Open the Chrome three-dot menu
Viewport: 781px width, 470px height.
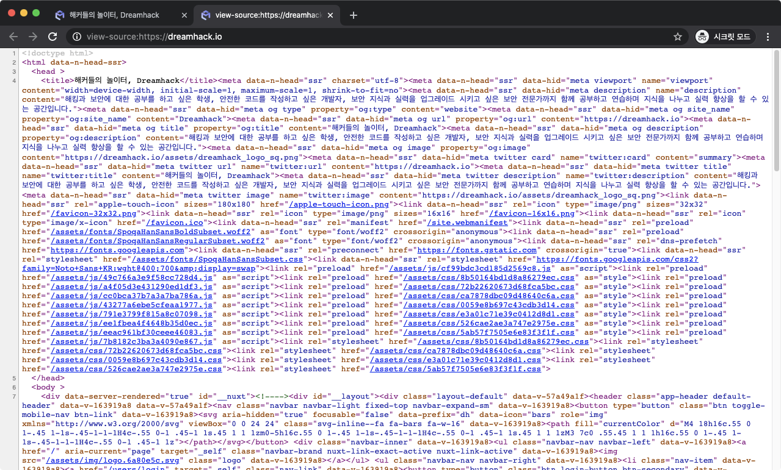768,37
